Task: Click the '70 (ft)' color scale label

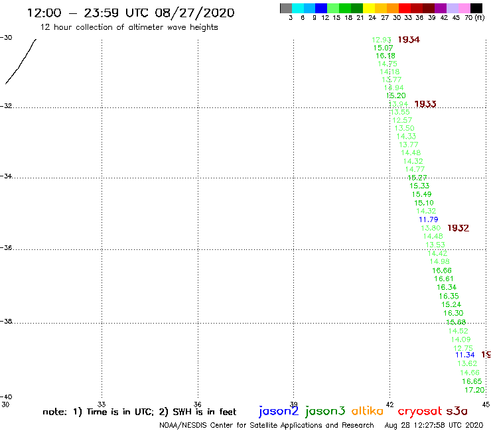Action: (474, 18)
